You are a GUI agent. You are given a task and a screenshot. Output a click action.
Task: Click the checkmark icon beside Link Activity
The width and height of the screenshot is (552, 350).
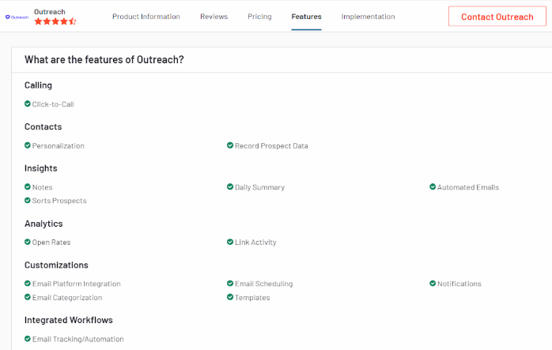click(230, 242)
